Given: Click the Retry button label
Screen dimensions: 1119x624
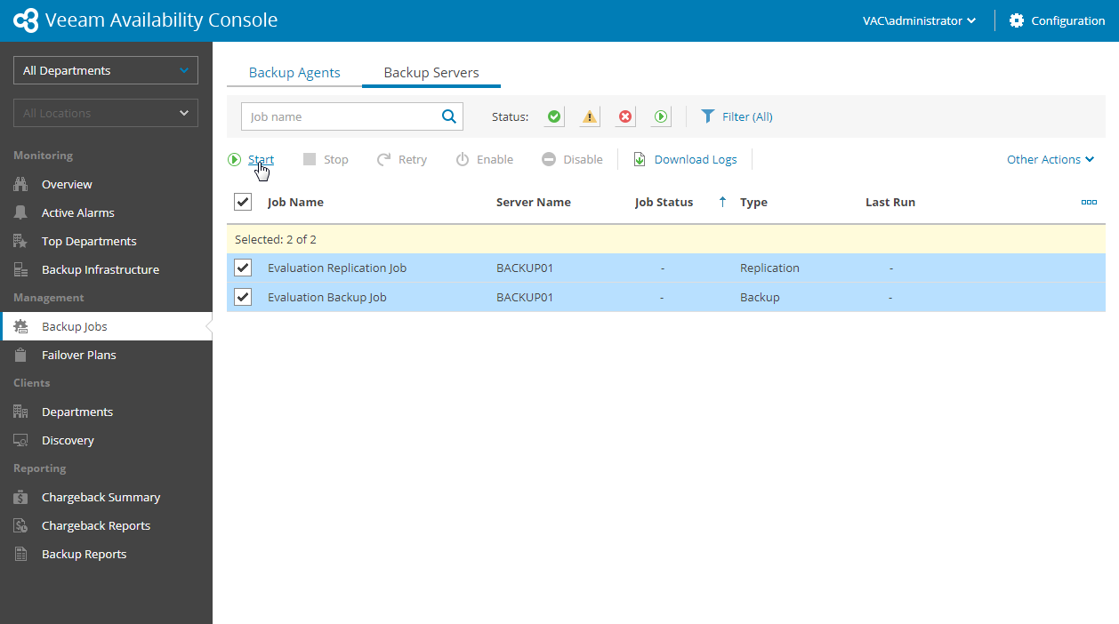Looking at the screenshot, I should tap(413, 159).
